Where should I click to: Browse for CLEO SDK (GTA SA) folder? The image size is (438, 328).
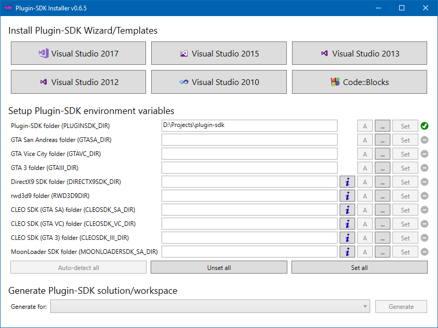pos(383,210)
